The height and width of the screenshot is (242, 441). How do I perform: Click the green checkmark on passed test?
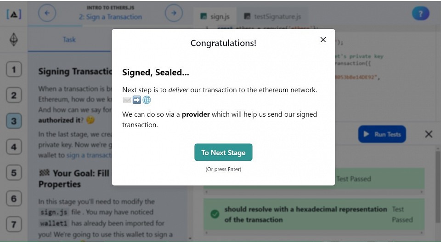(215, 214)
